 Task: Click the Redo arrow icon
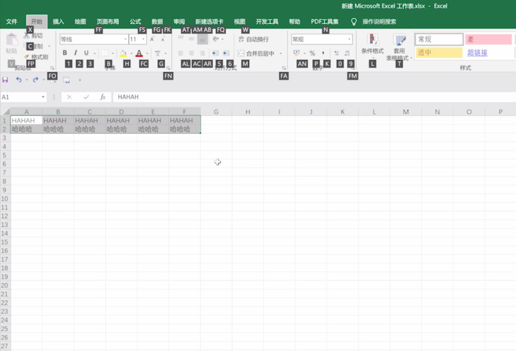pos(36,80)
